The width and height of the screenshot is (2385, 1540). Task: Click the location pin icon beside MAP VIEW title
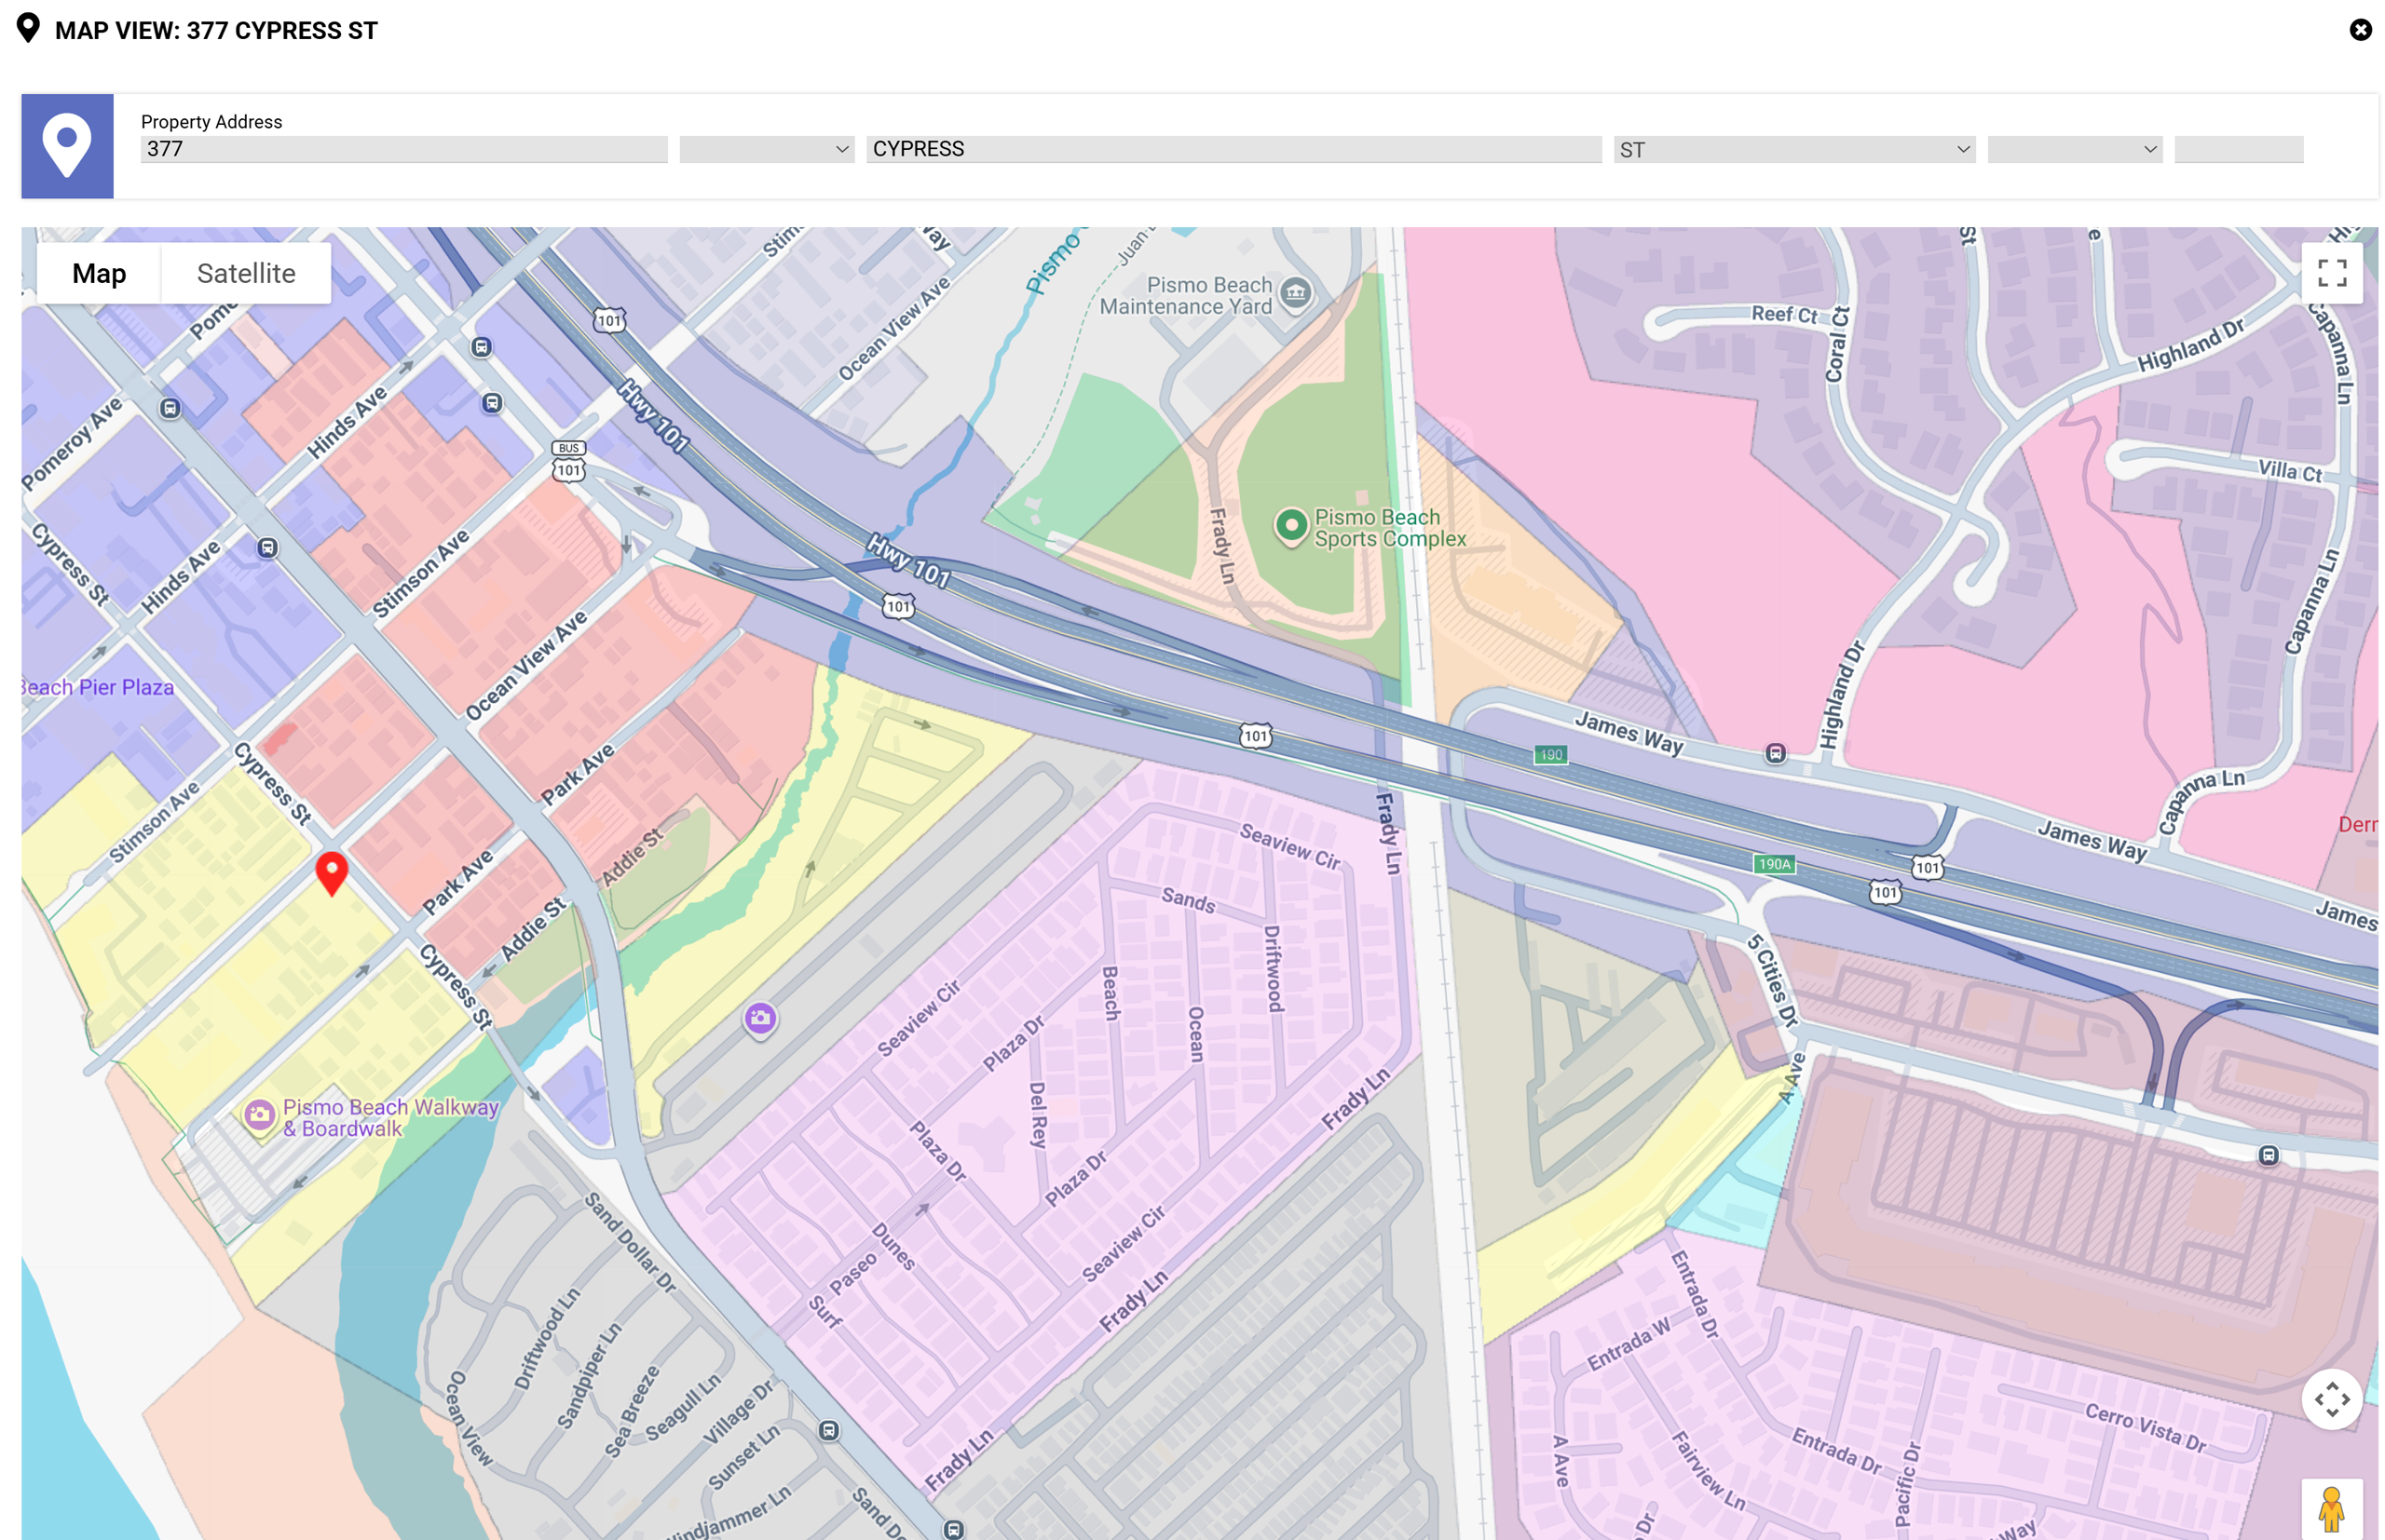coord(28,28)
